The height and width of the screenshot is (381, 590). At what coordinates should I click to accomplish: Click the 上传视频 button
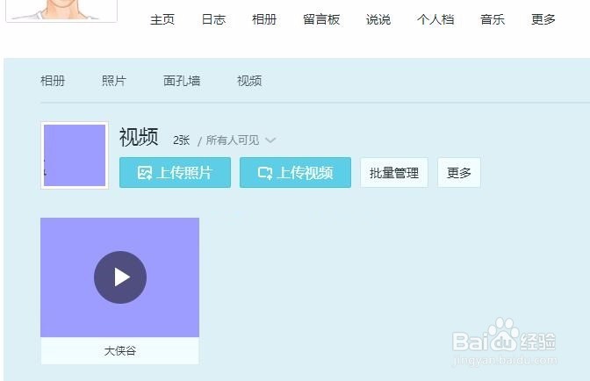pos(295,173)
